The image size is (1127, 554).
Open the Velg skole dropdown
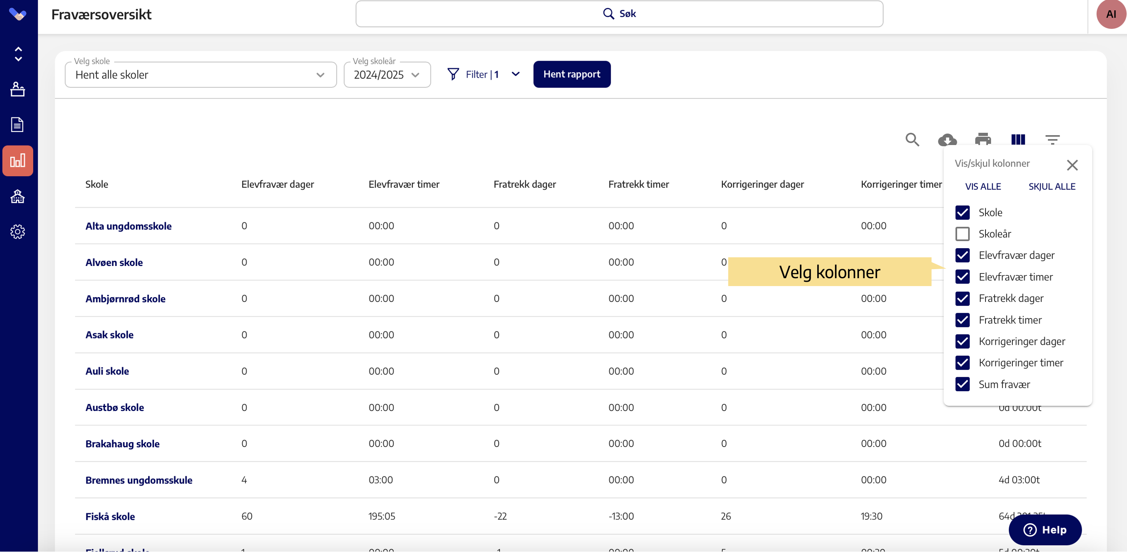[200, 75]
